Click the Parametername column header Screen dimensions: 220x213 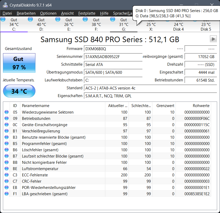[x=63, y=106]
